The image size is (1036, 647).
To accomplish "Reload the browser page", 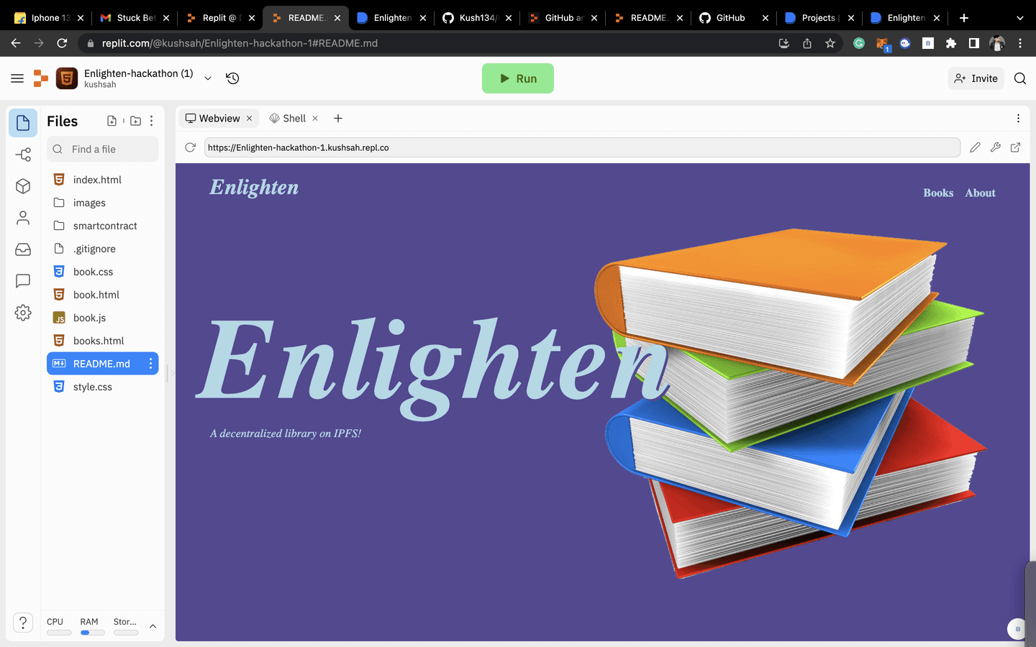I will [62, 43].
